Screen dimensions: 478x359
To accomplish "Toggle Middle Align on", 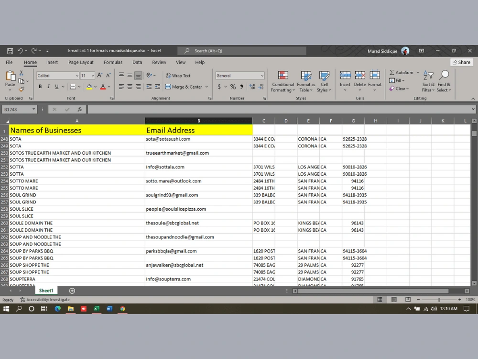I will tap(130, 76).
